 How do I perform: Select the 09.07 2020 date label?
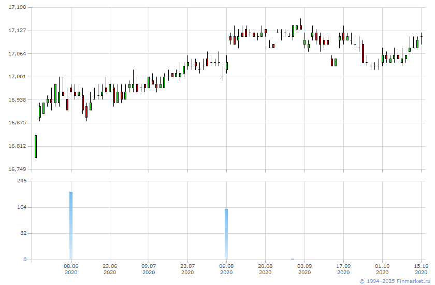149,269
